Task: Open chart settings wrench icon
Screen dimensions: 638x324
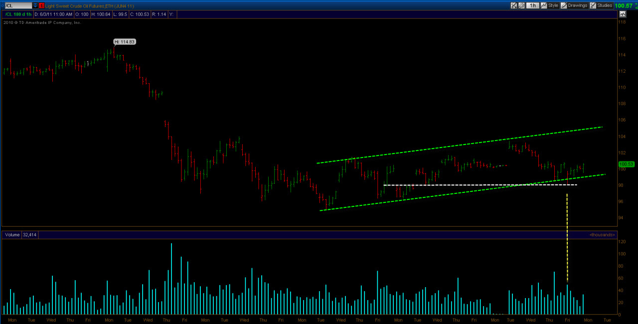Action: [521, 5]
